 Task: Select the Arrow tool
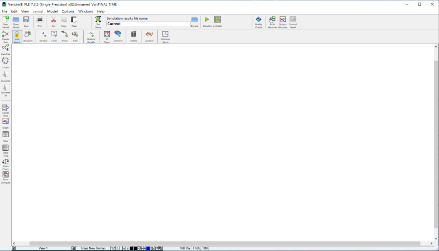65,37
